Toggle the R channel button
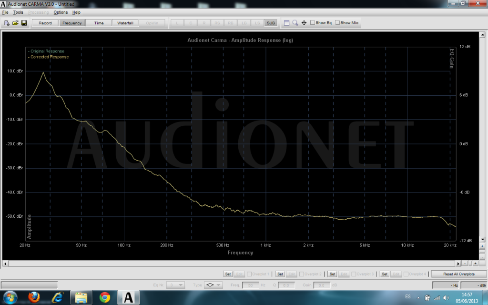The height and width of the screenshot is (305, 488). [204, 23]
